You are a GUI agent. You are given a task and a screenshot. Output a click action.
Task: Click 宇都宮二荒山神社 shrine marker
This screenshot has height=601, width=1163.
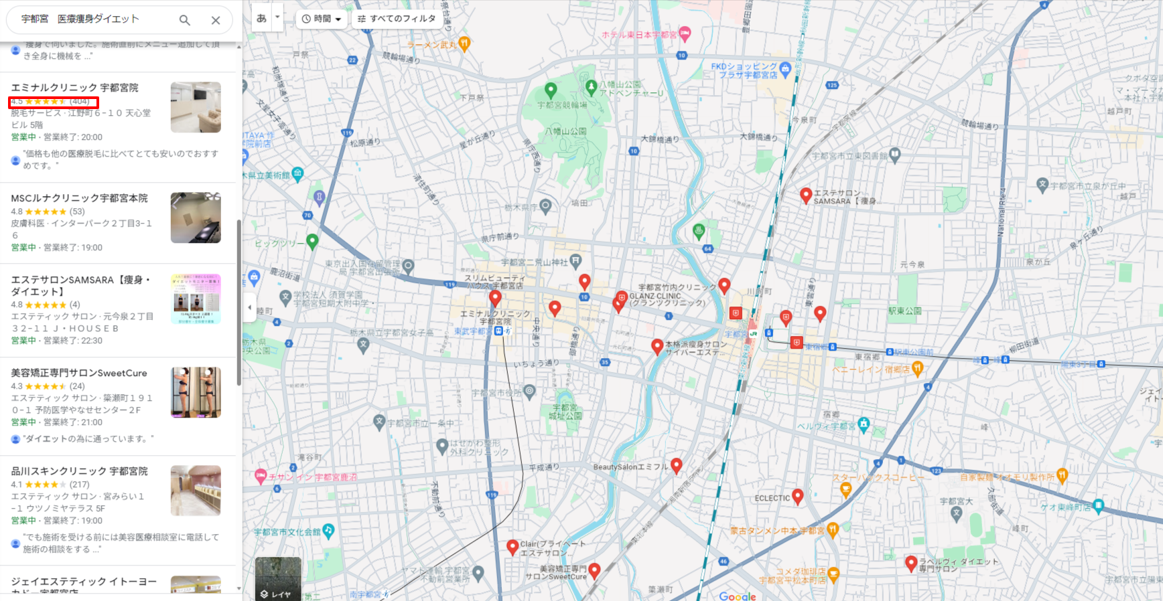coord(576,262)
